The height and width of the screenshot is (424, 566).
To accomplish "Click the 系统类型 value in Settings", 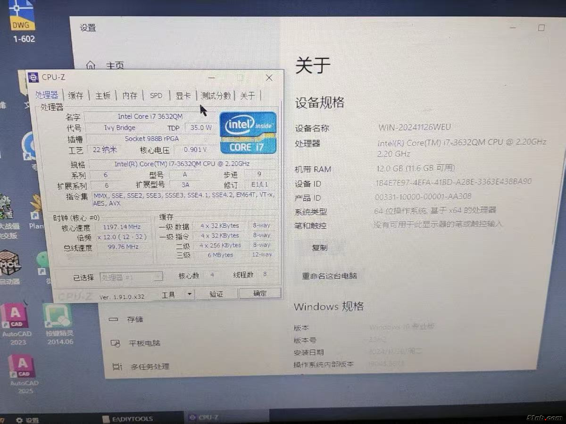I will (x=435, y=211).
